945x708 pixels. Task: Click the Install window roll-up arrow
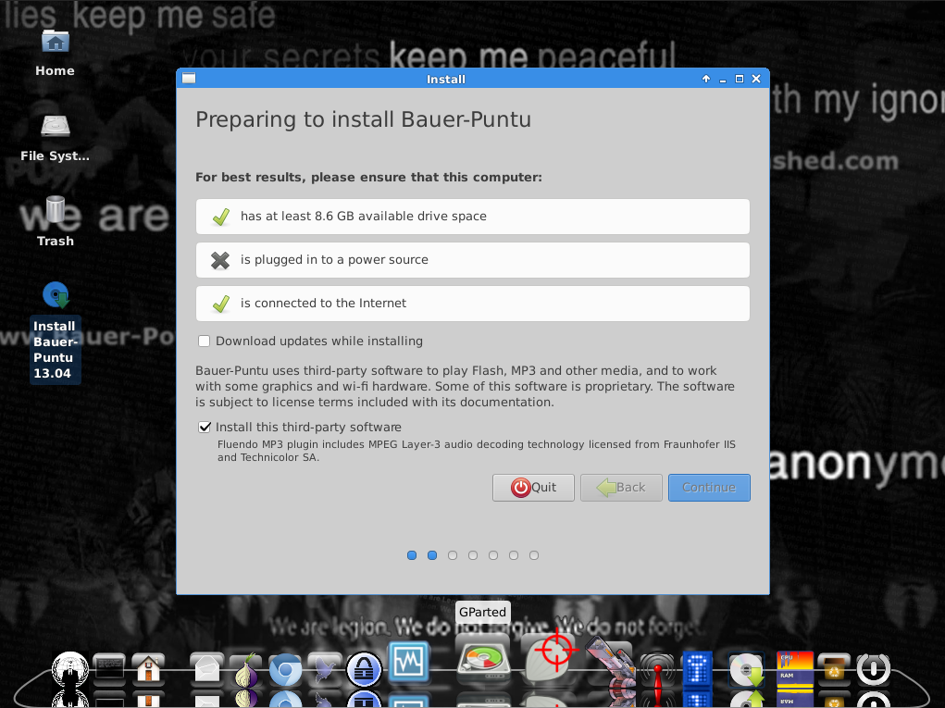pyautogui.click(x=705, y=79)
